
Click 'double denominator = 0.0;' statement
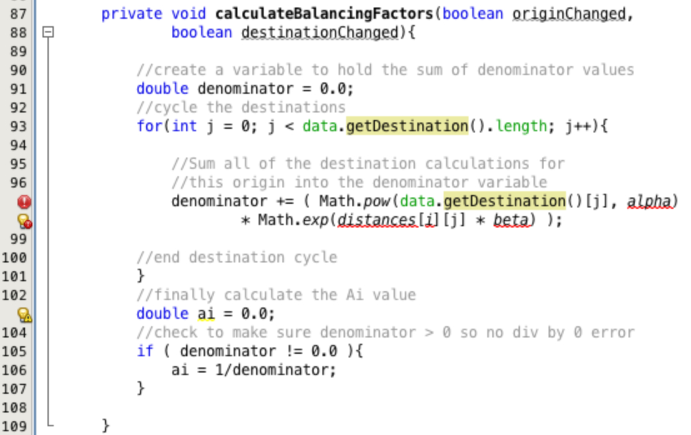pyautogui.click(x=245, y=89)
